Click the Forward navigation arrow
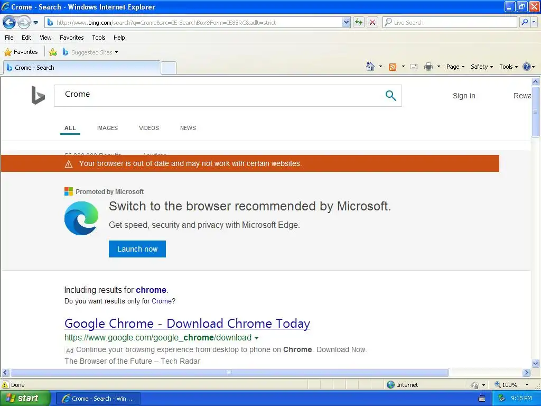 (x=24, y=22)
